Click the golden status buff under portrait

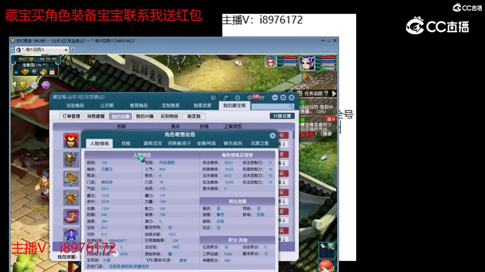(306, 77)
